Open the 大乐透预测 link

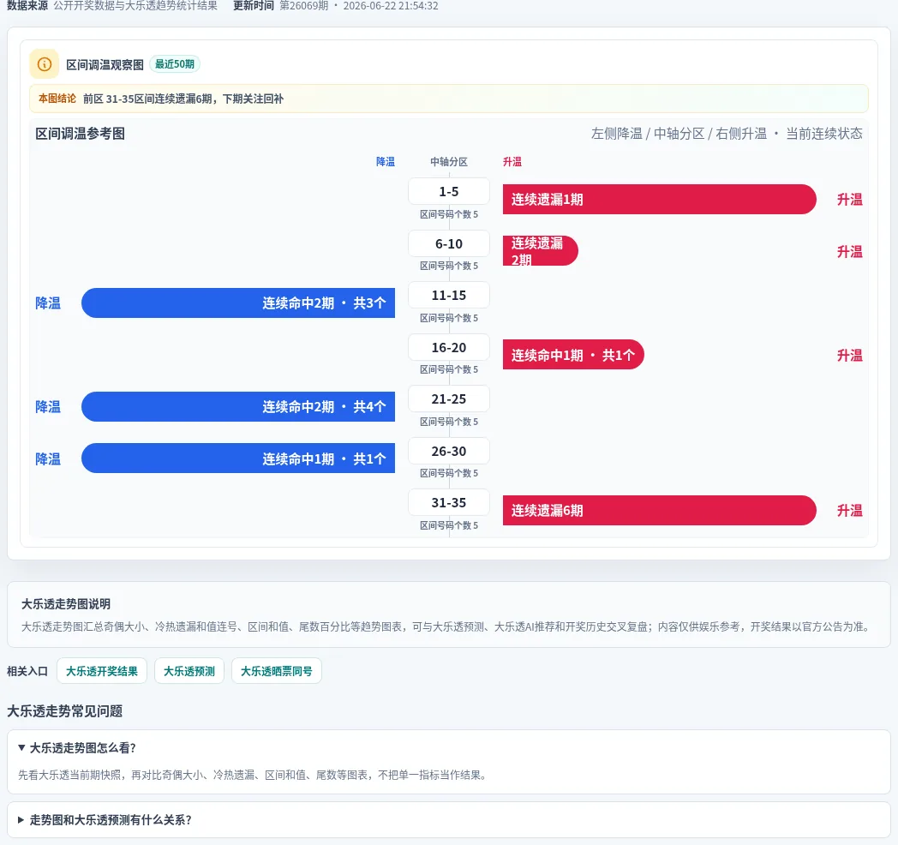click(189, 671)
